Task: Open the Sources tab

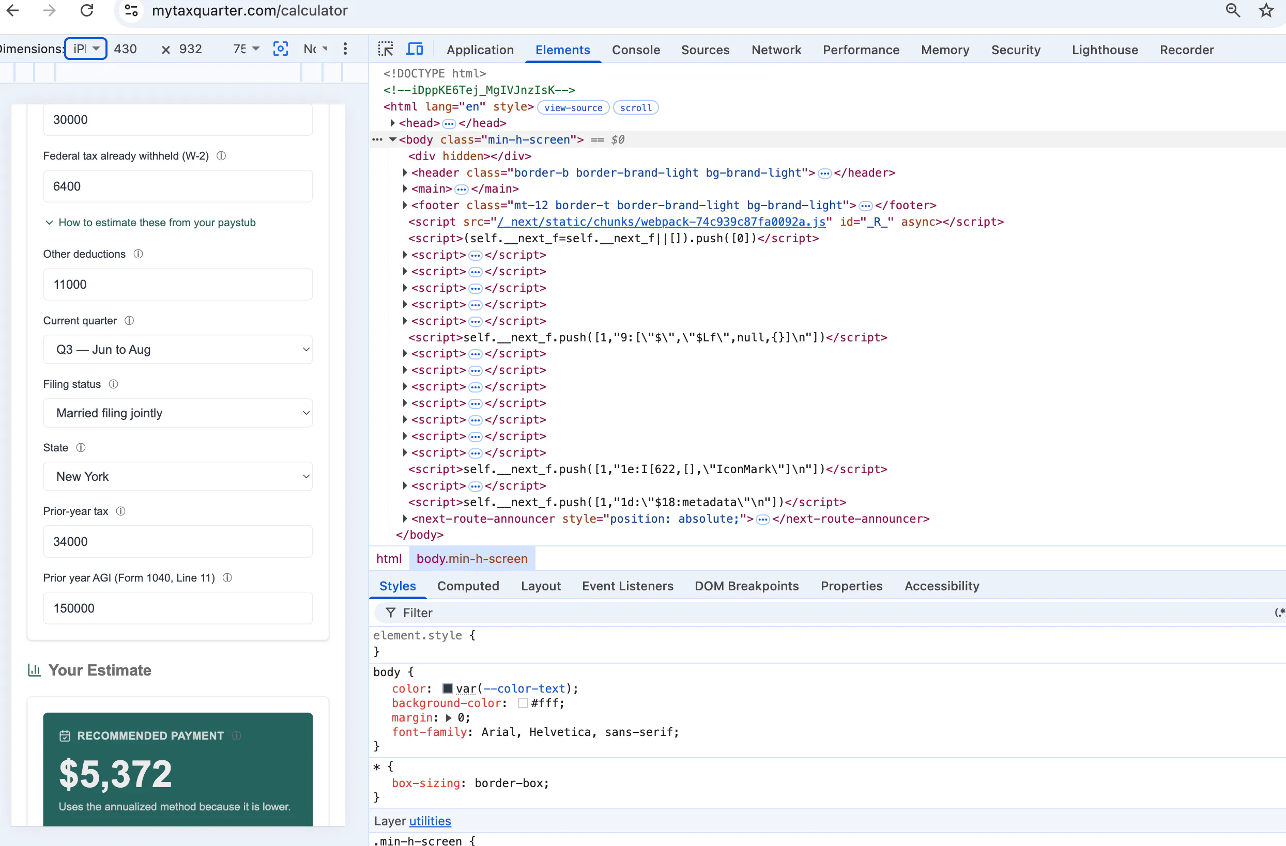Action: tap(705, 50)
